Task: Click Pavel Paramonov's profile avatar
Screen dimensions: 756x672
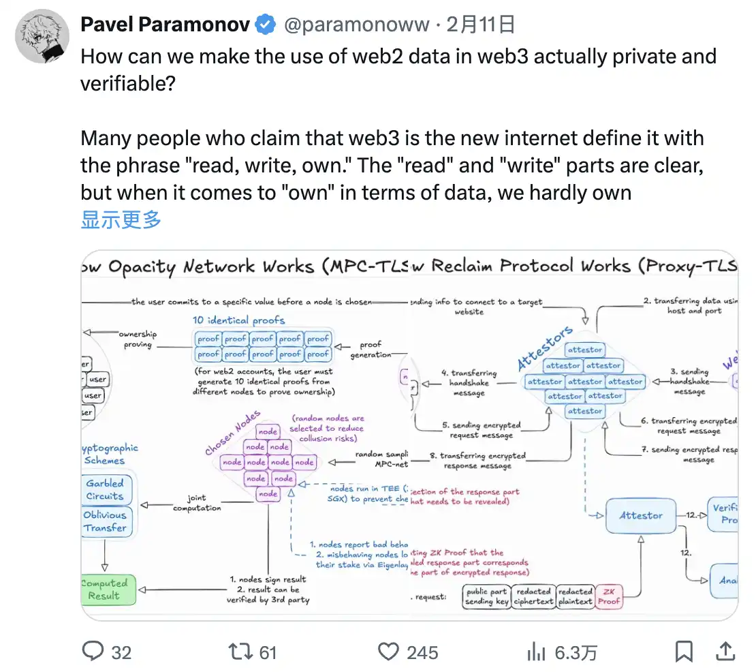Action: (x=42, y=36)
